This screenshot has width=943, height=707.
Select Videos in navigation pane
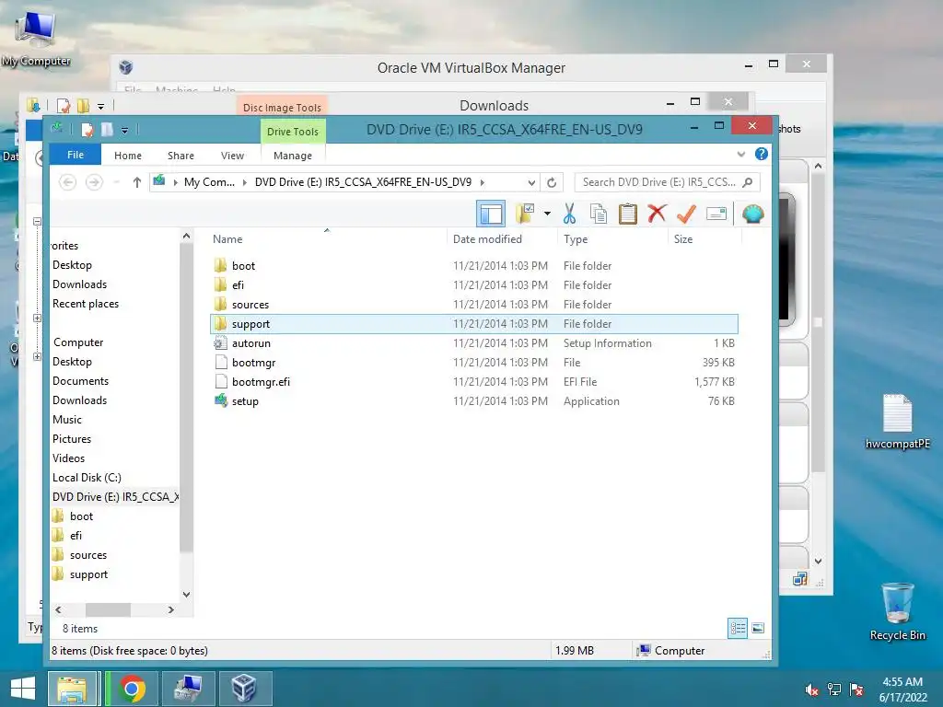coord(68,458)
